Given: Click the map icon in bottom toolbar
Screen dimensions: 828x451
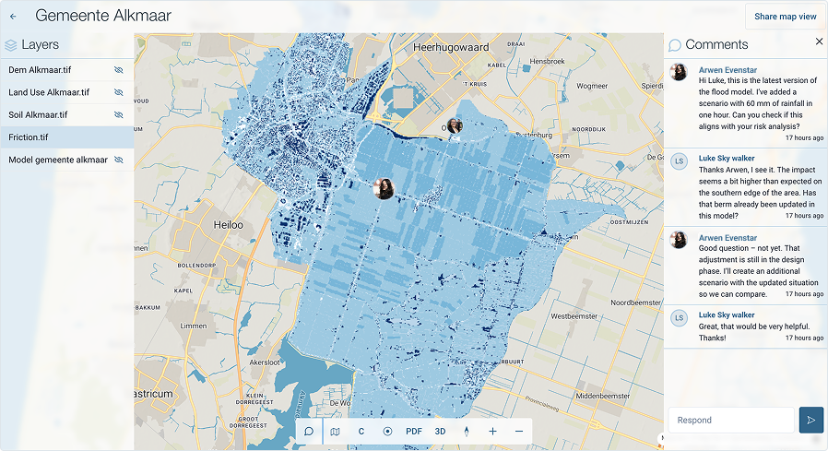Looking at the screenshot, I should 335,431.
